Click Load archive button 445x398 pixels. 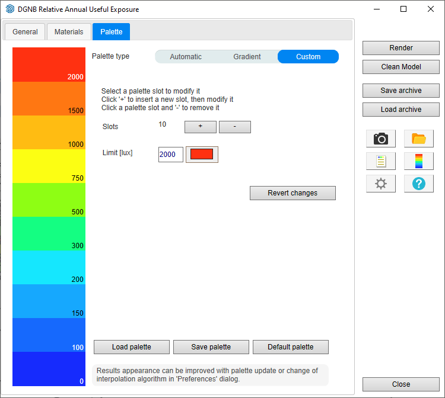401,110
